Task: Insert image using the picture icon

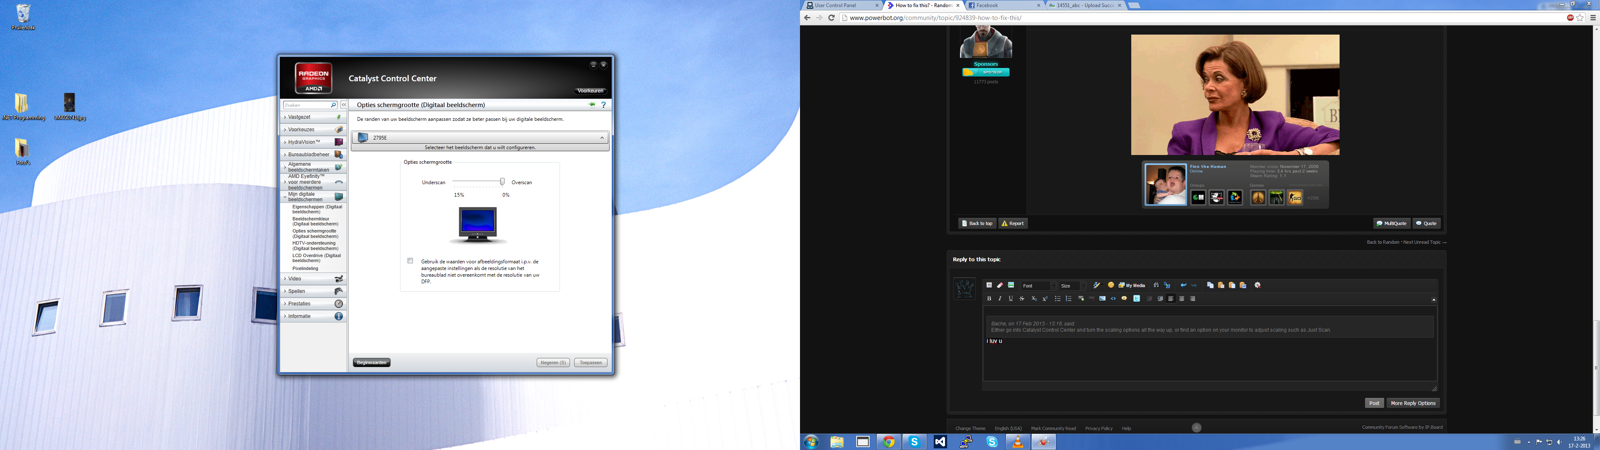Action: [x=1102, y=298]
